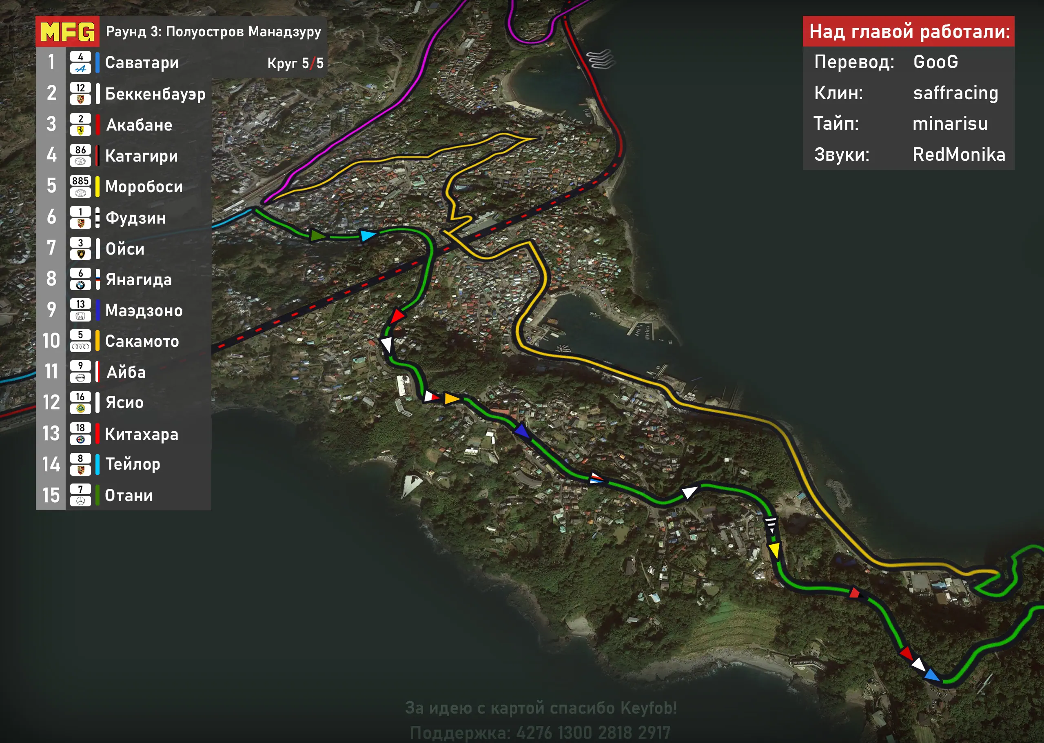Click the RedMonika credit name

tap(959, 155)
